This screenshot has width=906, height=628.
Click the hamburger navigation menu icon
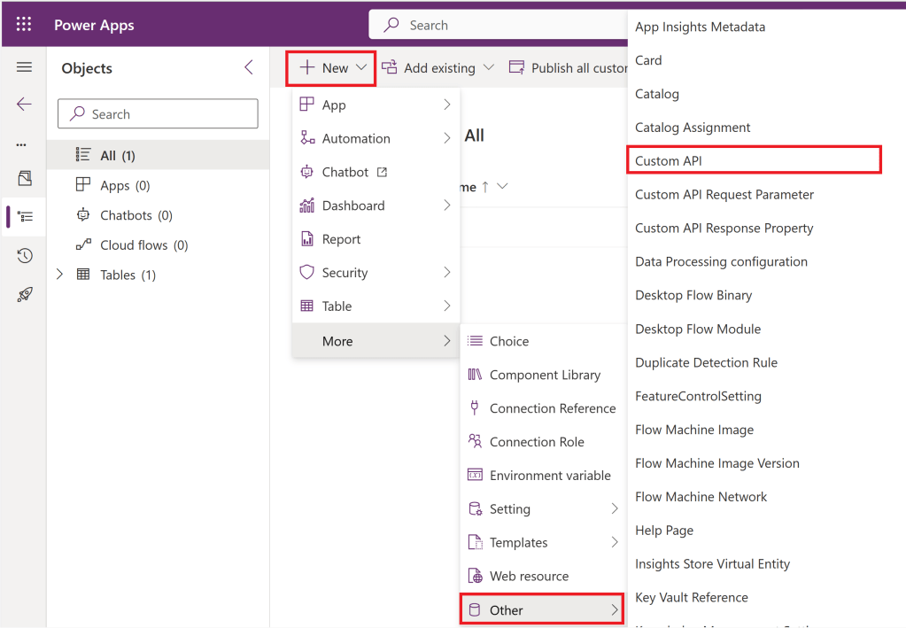(24, 67)
